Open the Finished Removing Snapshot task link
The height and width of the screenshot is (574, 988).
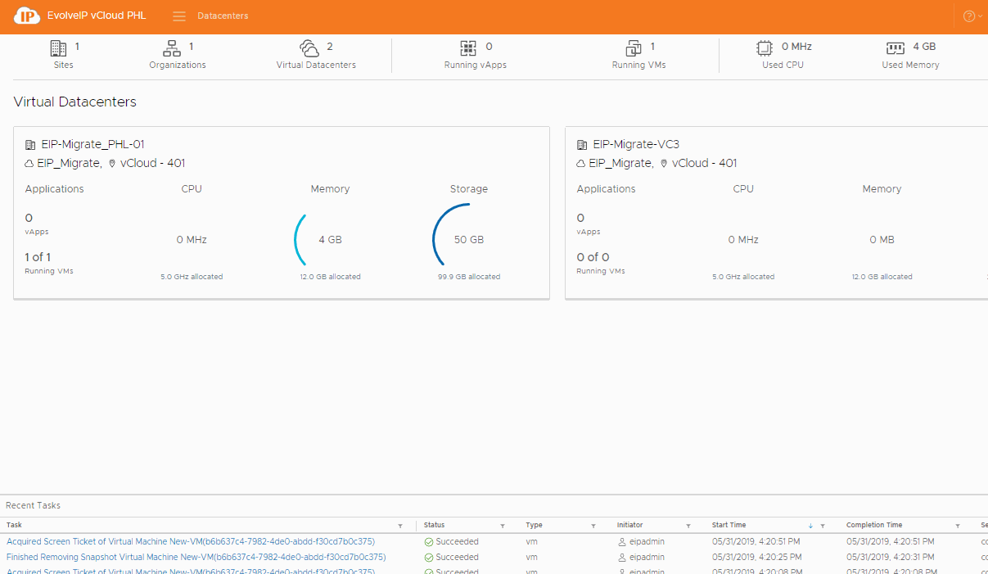tap(196, 557)
